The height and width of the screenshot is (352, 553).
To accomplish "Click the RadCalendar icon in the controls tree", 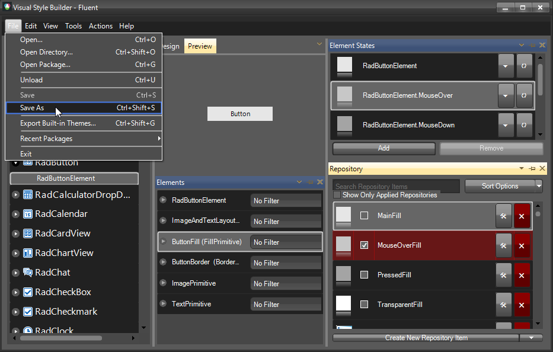I will (27, 213).
